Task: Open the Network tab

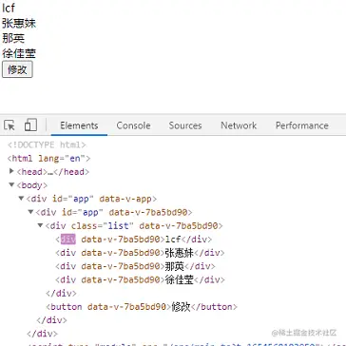Action: pos(239,125)
